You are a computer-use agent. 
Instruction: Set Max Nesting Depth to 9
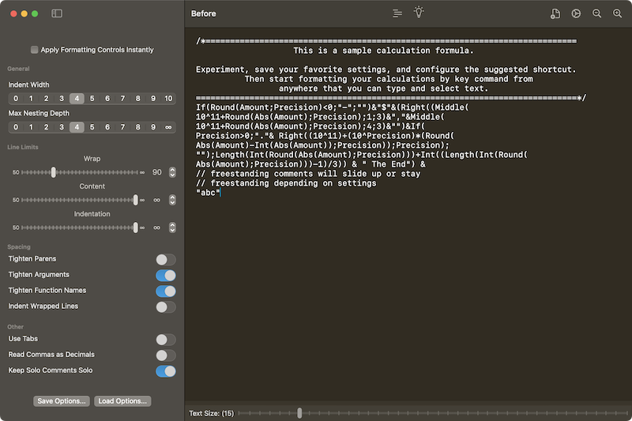click(x=153, y=127)
